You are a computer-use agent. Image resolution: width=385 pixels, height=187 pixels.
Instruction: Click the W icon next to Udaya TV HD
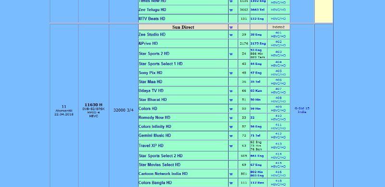(x=231, y=91)
